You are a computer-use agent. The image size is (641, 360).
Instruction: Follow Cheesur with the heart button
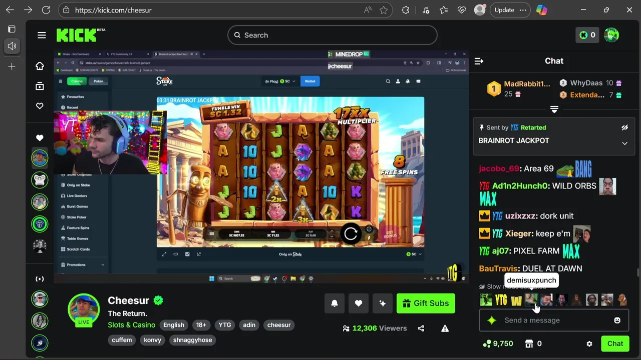pos(359,303)
